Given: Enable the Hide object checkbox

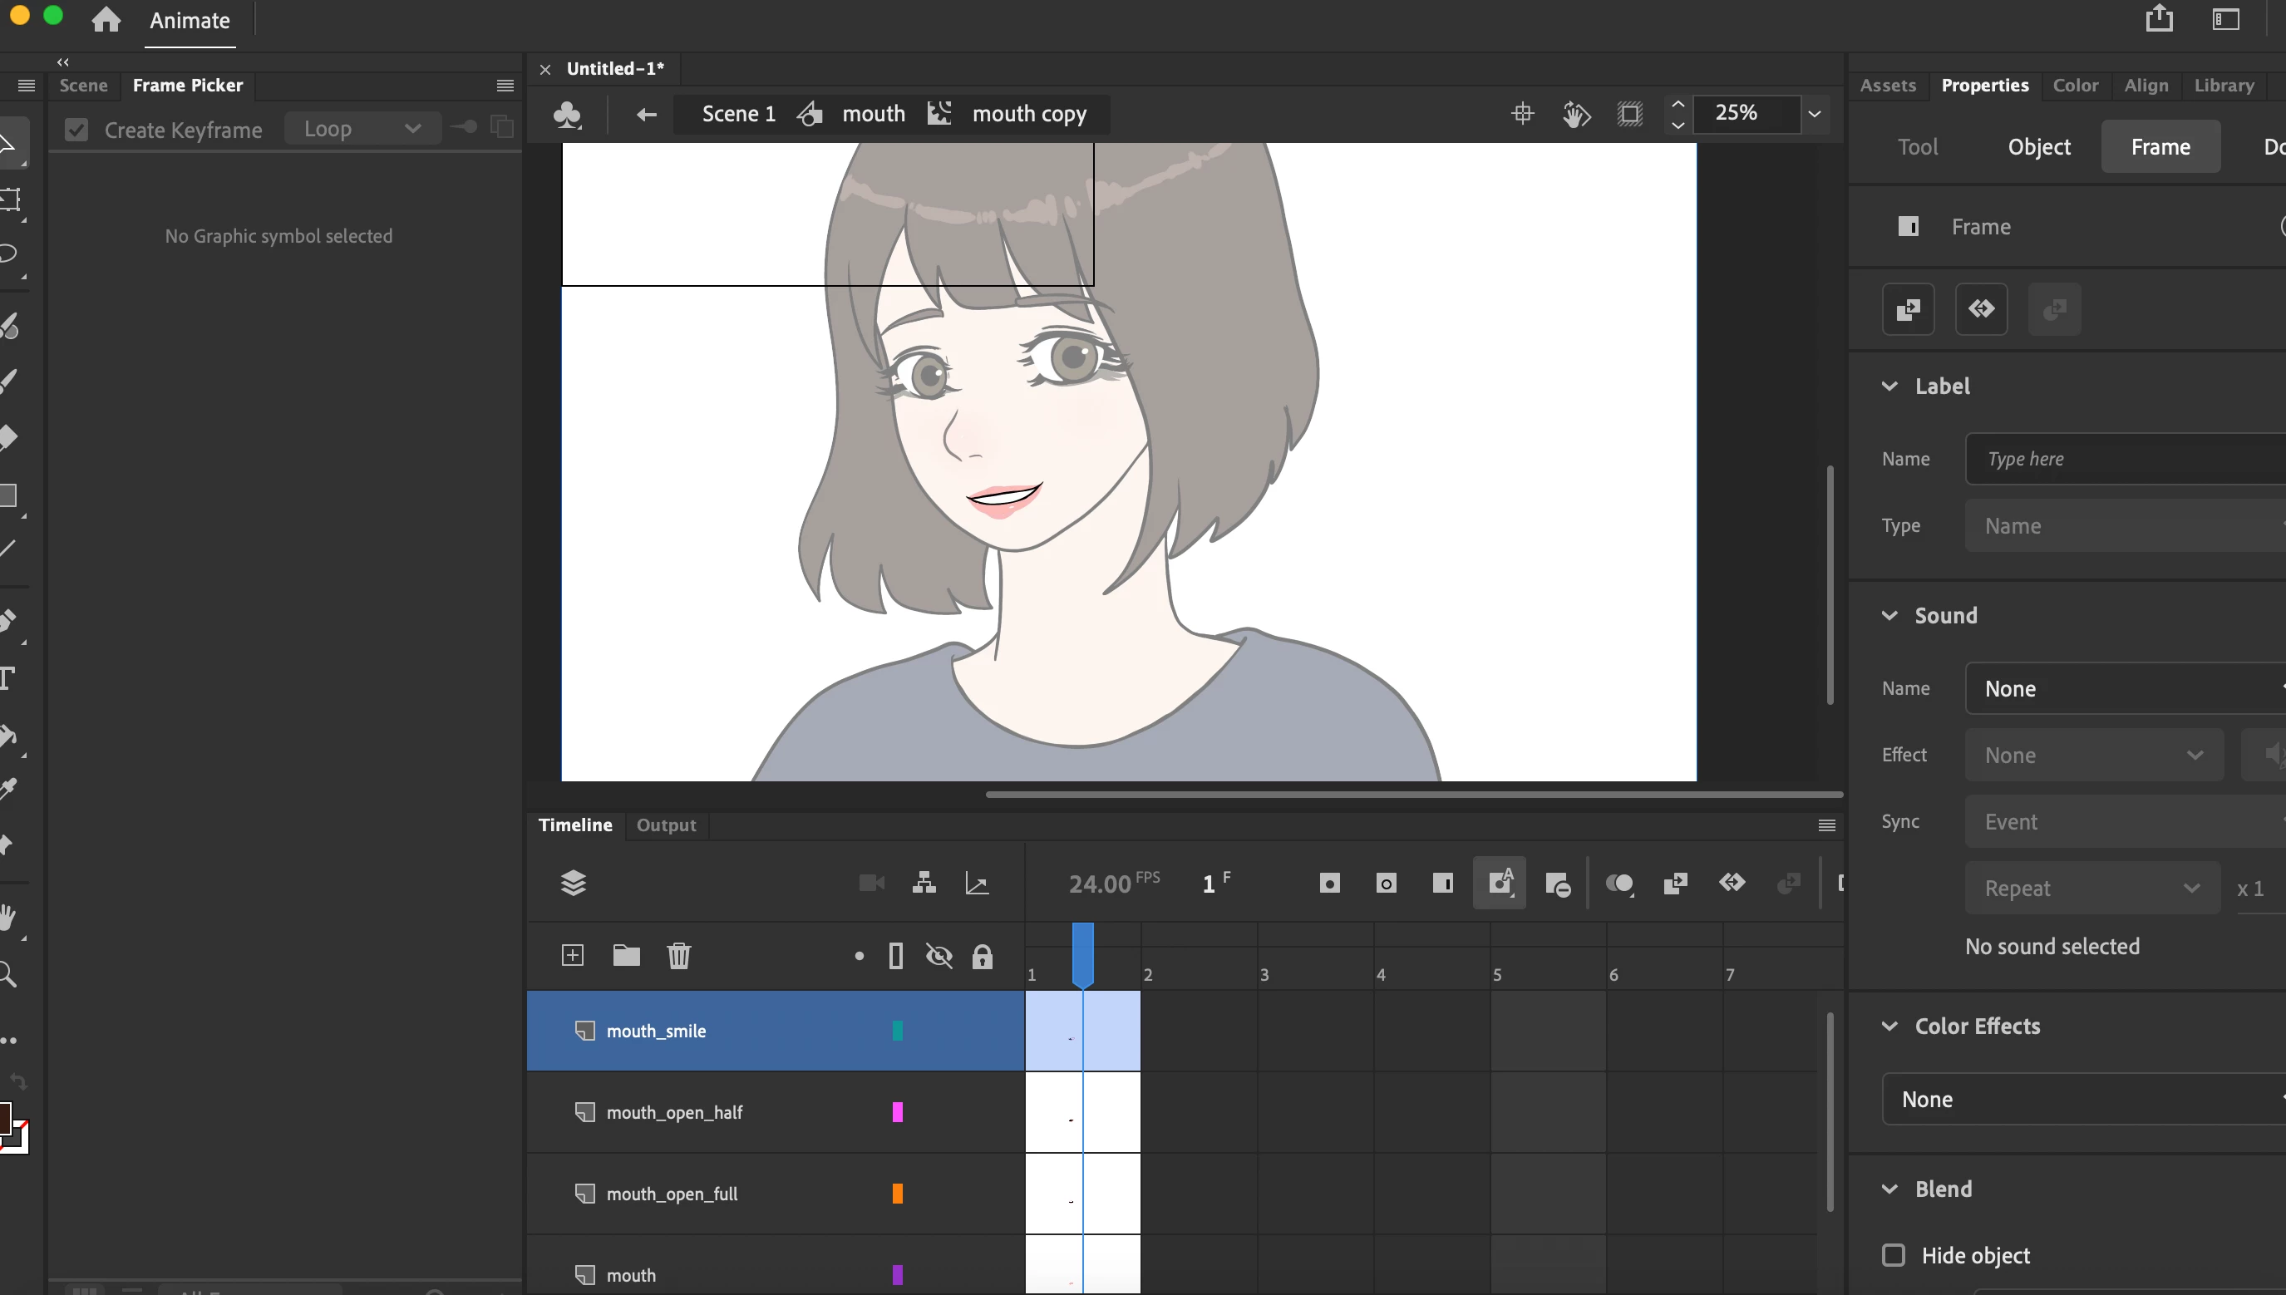Looking at the screenshot, I should [x=1894, y=1255].
